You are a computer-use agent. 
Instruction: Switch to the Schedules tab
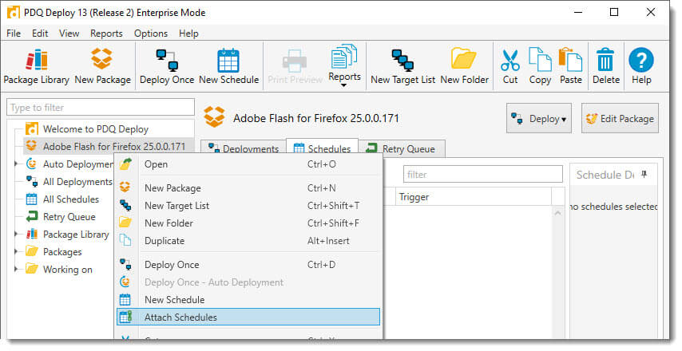click(323, 148)
